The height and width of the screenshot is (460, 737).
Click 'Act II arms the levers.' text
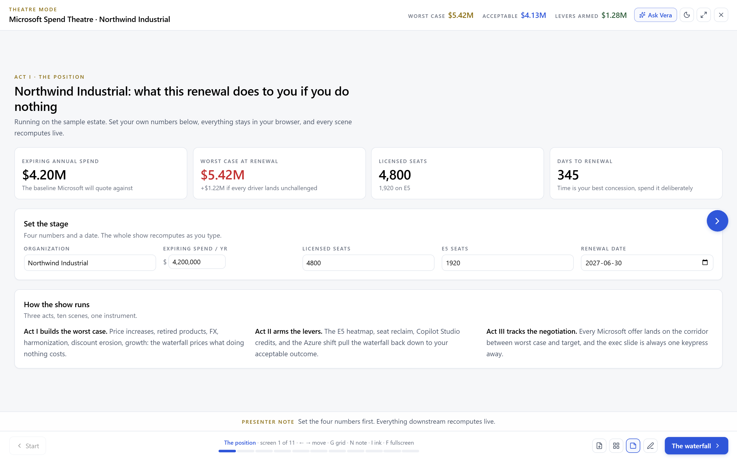coord(289,331)
